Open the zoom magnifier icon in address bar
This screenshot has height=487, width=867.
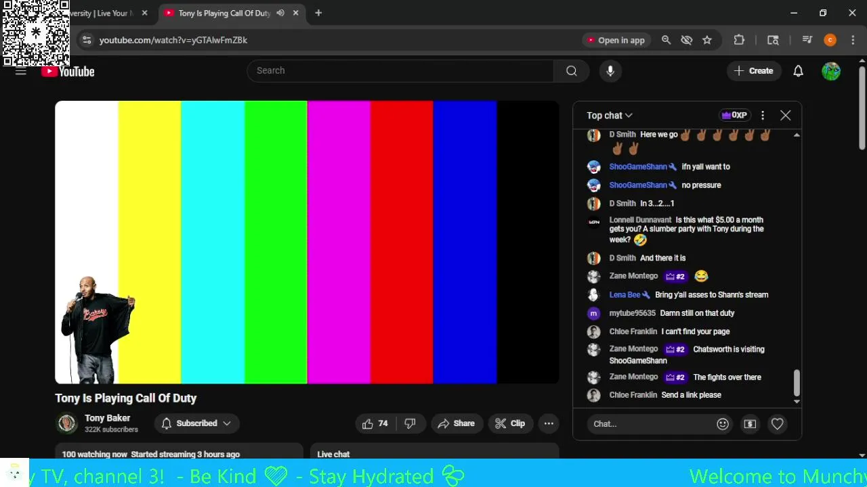coord(666,40)
